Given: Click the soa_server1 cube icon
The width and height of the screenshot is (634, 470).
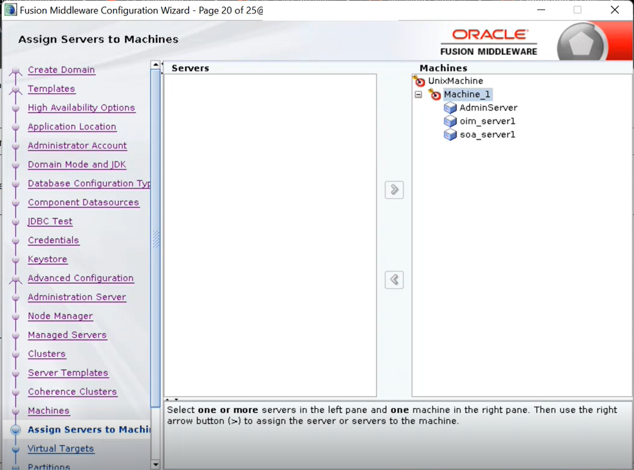Looking at the screenshot, I should [x=450, y=134].
